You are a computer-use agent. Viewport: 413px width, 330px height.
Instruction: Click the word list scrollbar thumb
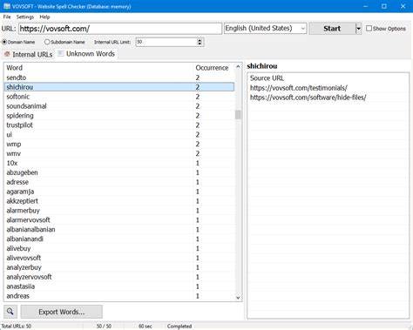point(238,115)
